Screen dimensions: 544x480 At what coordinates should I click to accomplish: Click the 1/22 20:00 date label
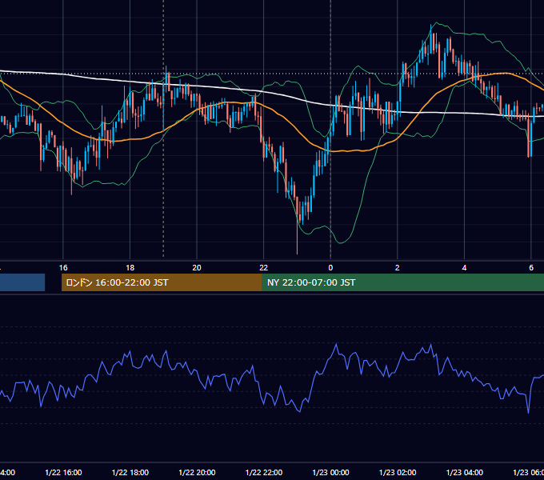pos(197,473)
